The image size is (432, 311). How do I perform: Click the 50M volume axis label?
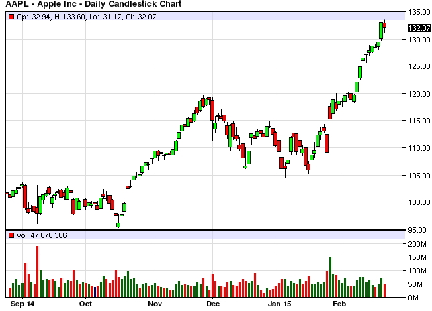point(415,284)
